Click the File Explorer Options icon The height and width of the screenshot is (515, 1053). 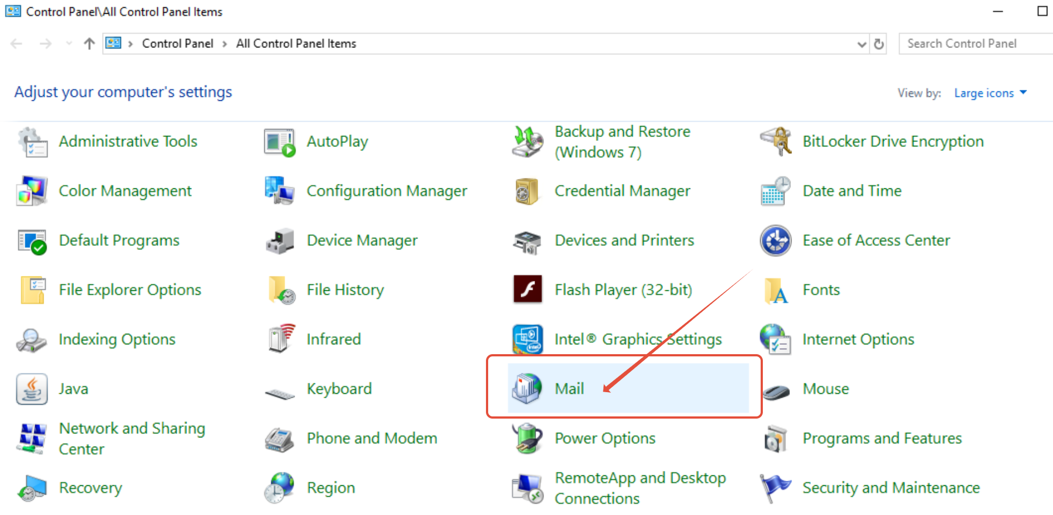point(33,290)
